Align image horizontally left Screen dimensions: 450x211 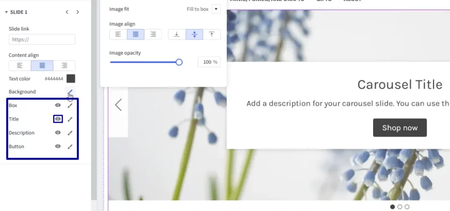pos(118,34)
